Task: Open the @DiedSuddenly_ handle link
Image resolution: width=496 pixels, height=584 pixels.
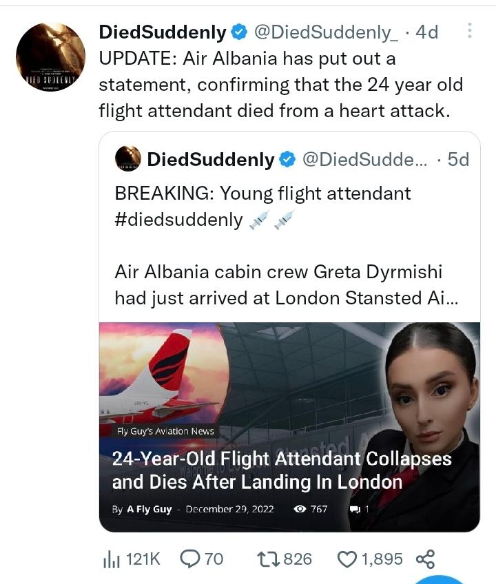Action: 327,32
